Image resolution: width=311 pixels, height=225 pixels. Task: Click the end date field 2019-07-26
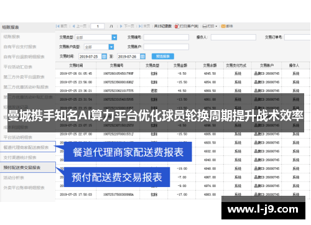[x=129, y=57]
